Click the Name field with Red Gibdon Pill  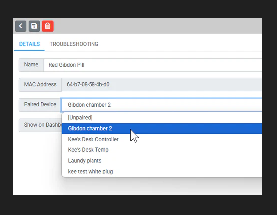coord(152,65)
